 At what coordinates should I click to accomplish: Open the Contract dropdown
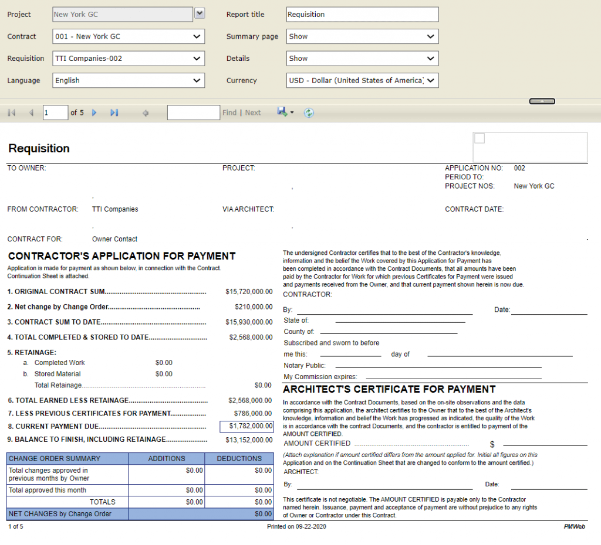pos(129,36)
